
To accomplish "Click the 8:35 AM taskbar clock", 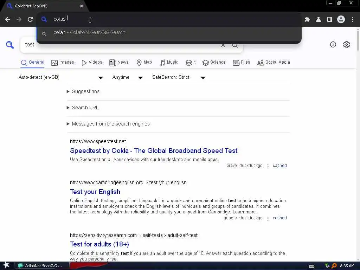I will coord(347,266).
